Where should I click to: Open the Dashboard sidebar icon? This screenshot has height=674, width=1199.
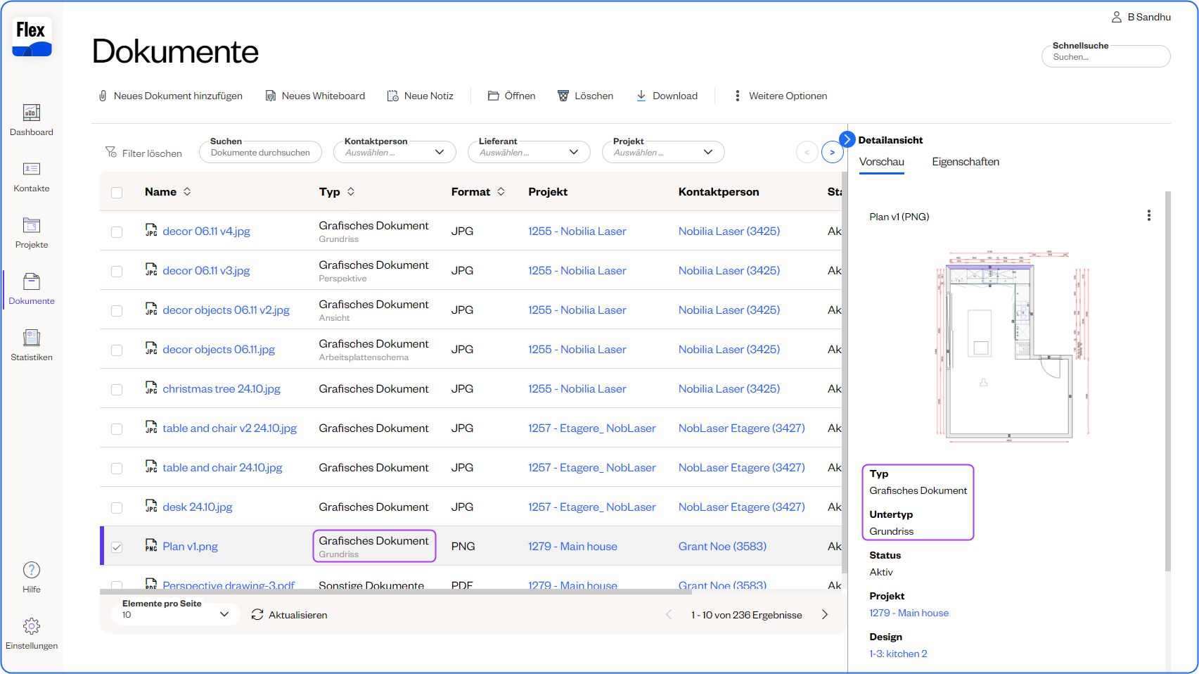32,113
